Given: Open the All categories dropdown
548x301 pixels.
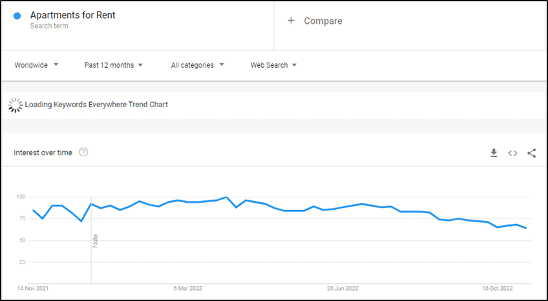Looking at the screenshot, I should pyautogui.click(x=198, y=65).
